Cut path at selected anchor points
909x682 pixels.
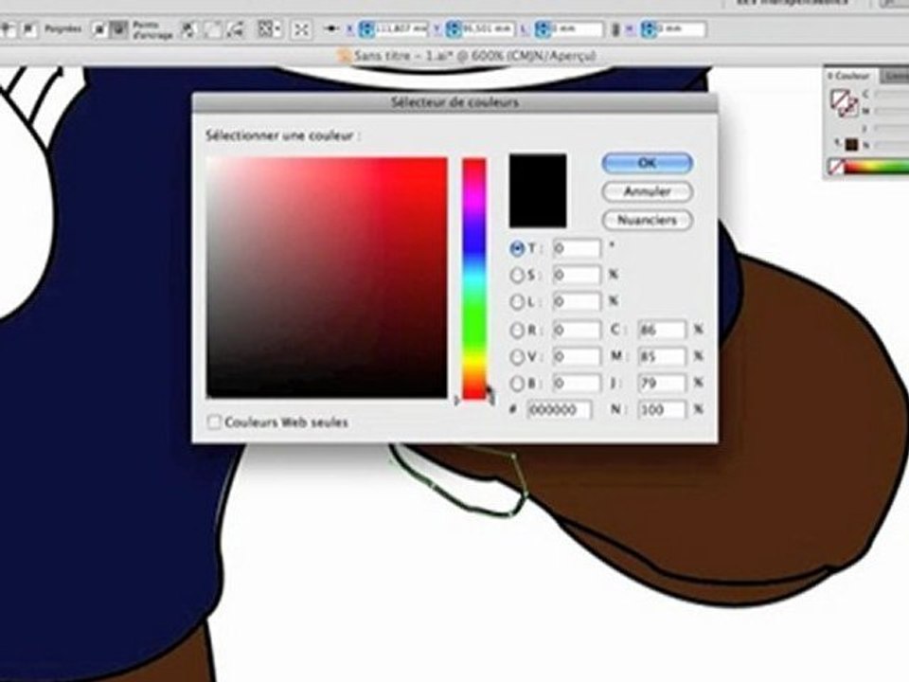coord(235,28)
